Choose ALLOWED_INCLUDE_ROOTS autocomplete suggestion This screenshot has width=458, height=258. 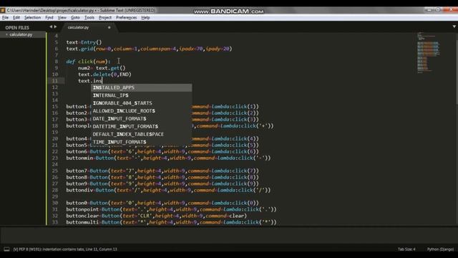(x=142, y=111)
